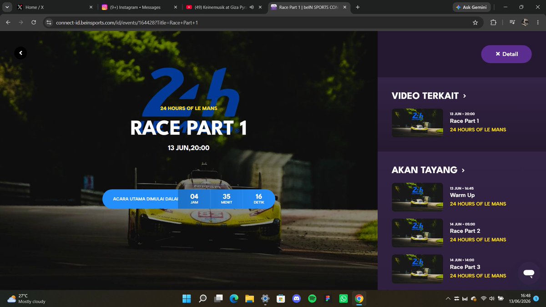
Task: Switch to the Instagram Messages tab
Action: pos(139,7)
